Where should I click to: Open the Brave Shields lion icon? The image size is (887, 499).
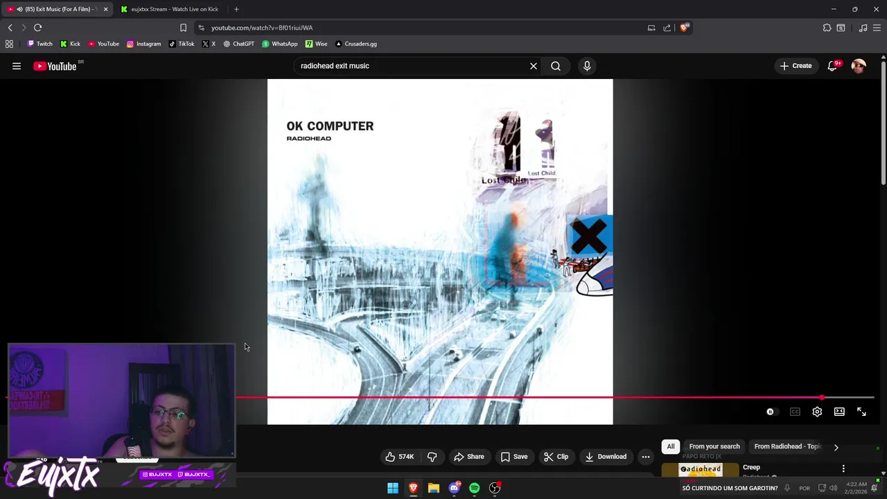(684, 28)
